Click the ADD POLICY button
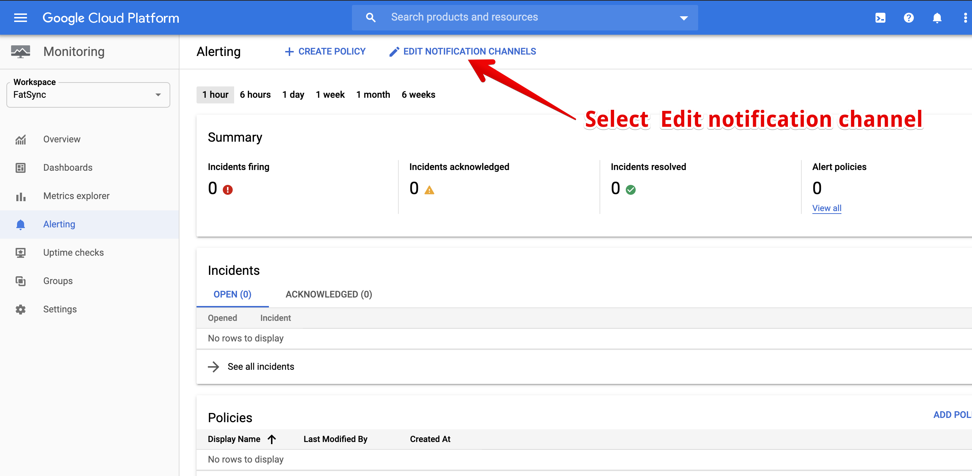Image resolution: width=972 pixels, height=476 pixels. tap(952, 415)
